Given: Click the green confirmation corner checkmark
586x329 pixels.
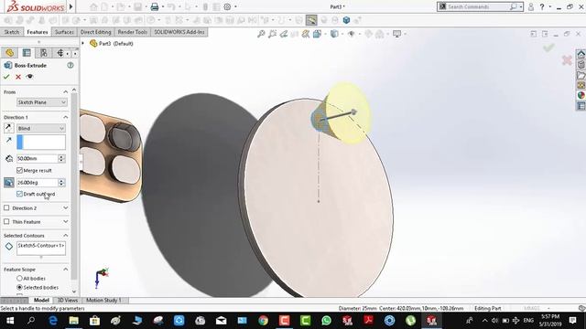Looking at the screenshot, I should pos(548,48).
